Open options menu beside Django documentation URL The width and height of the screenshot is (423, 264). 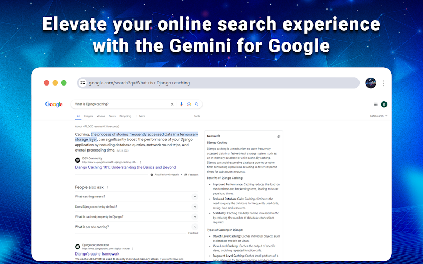point(132,249)
